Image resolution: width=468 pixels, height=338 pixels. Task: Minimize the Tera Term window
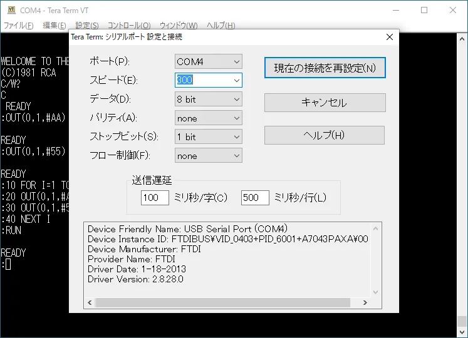396,10
